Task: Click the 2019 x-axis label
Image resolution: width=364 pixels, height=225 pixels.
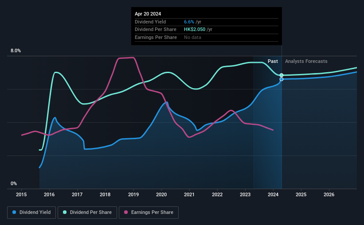Action: click(x=133, y=194)
